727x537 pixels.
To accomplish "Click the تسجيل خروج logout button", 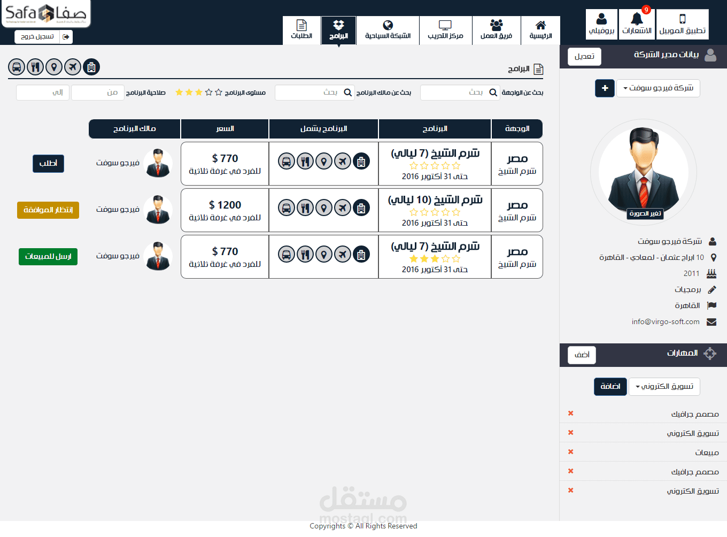I will click(x=43, y=36).
